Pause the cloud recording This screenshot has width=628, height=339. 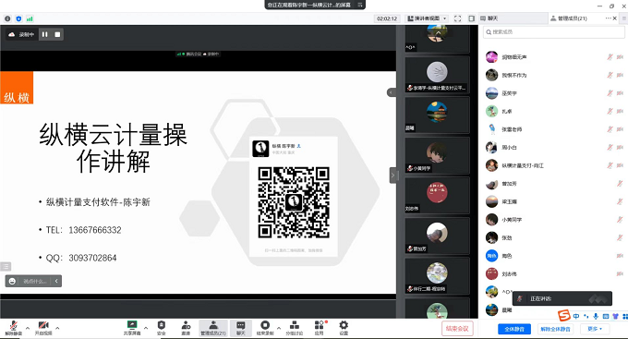[45, 34]
